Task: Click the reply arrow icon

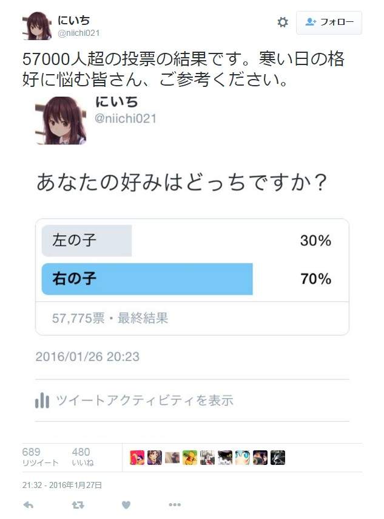Action: point(28,505)
